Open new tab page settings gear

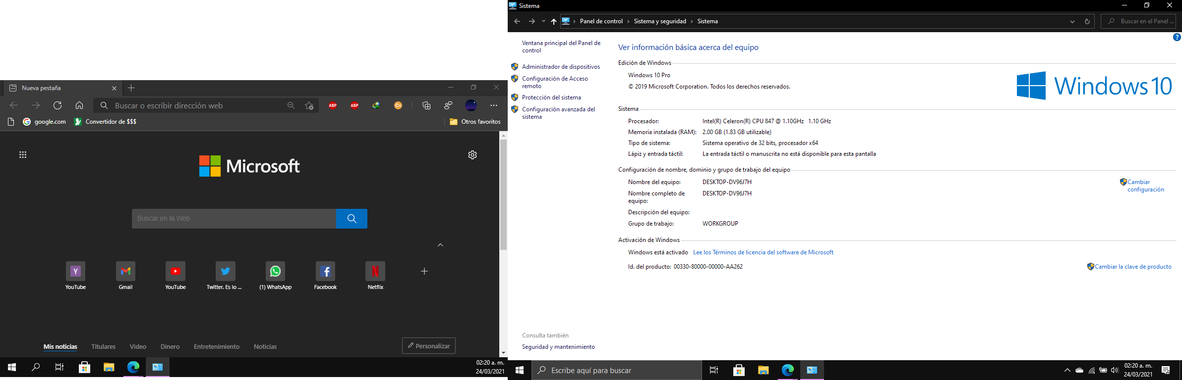click(x=473, y=155)
